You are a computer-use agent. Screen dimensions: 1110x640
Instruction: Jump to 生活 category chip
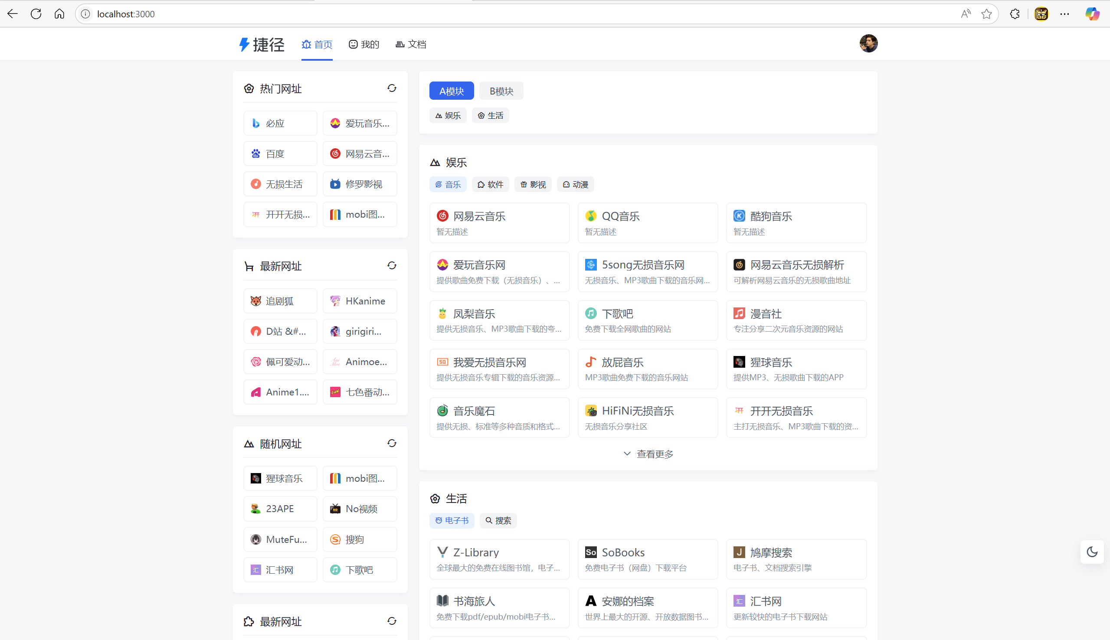pyautogui.click(x=490, y=116)
